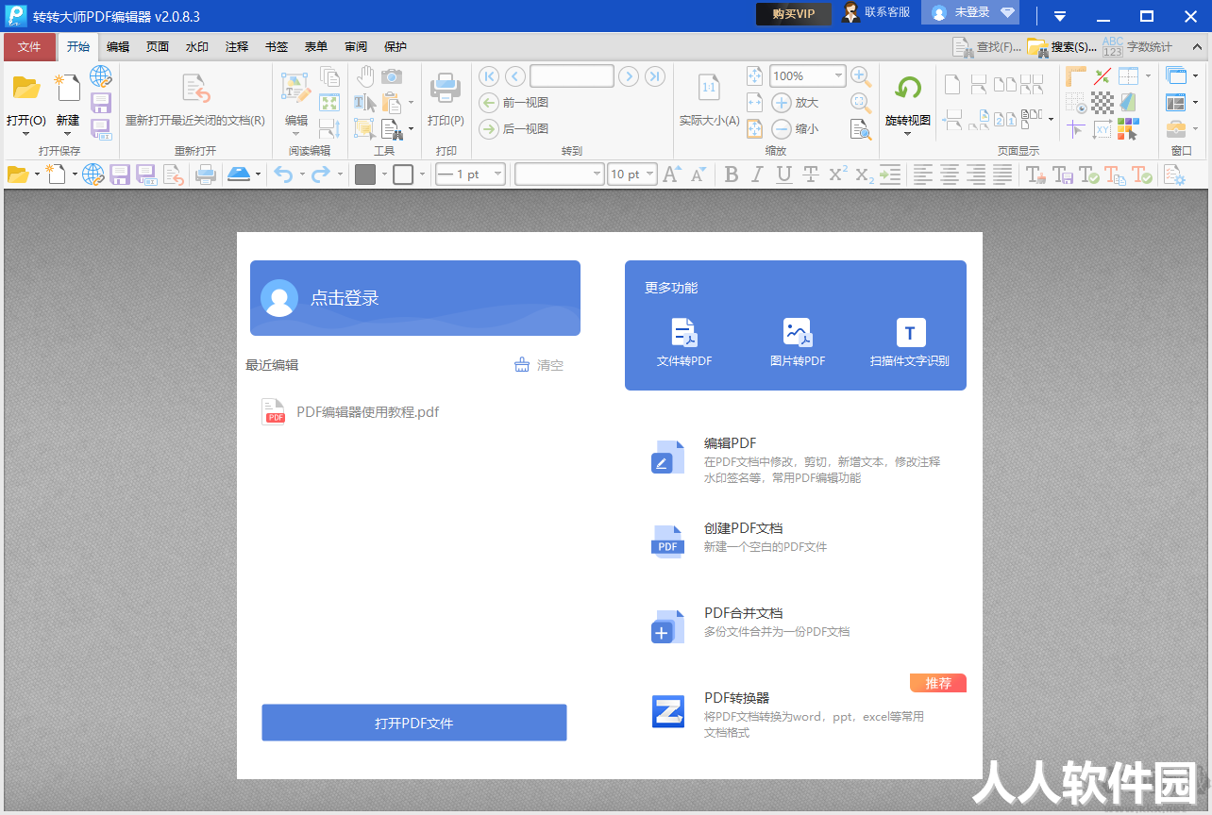1212x815 pixels.
Task: Toggle subscript formatting
Action: coord(864,174)
